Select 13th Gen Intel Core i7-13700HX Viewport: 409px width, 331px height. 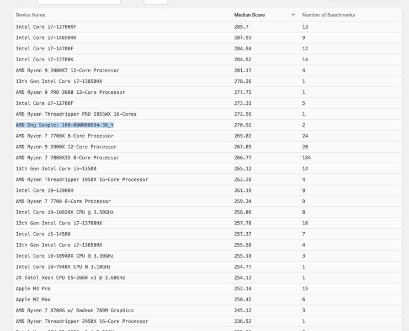tap(59, 223)
